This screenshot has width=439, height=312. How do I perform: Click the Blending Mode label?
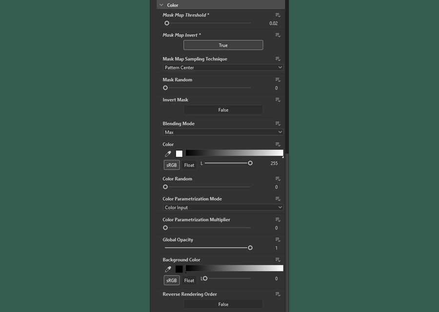click(179, 124)
